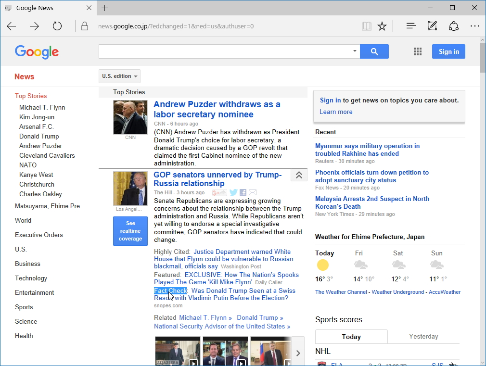Click the Google search magnifier button
The image size is (486, 366).
pyautogui.click(x=374, y=51)
